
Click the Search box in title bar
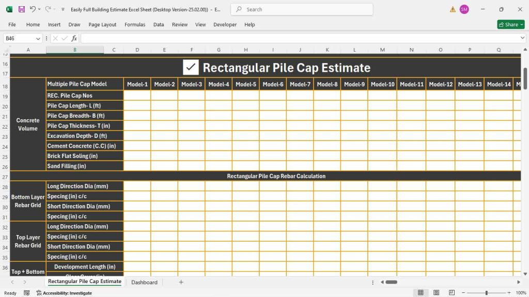302,9
